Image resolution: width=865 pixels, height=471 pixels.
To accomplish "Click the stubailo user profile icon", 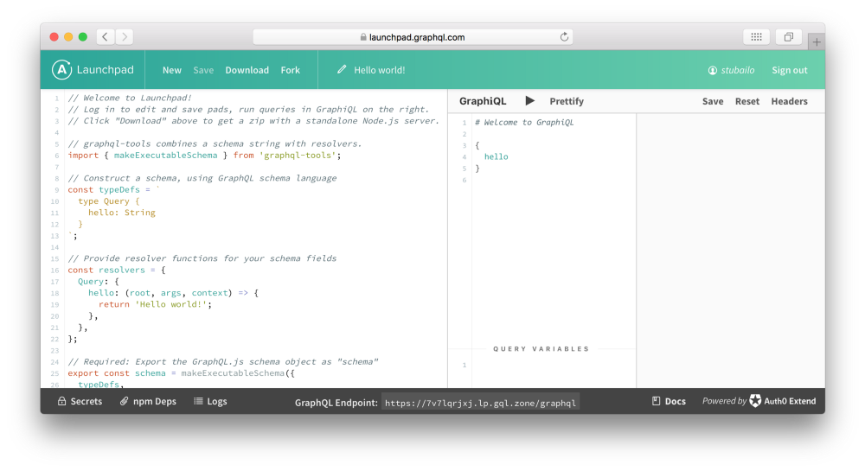I will (713, 70).
